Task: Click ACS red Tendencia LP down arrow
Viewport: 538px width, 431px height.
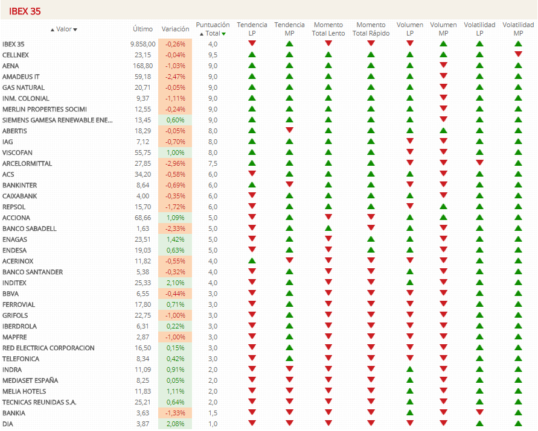Action: coord(252,174)
